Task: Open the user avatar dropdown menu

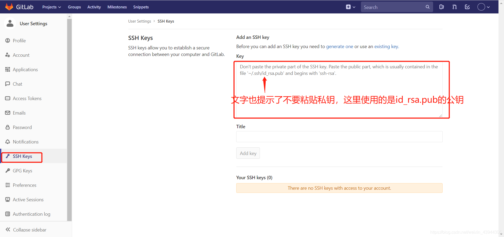Action: [x=484, y=7]
